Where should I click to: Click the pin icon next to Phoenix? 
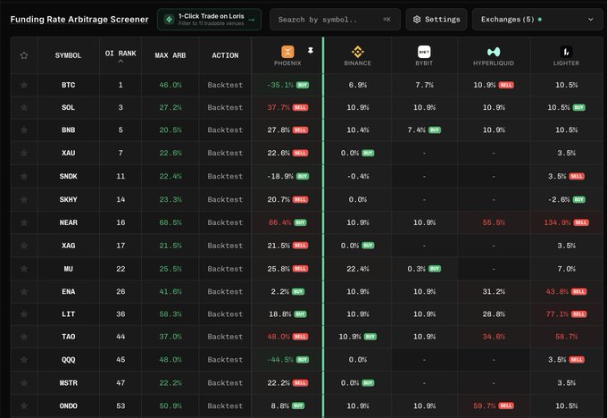310,50
